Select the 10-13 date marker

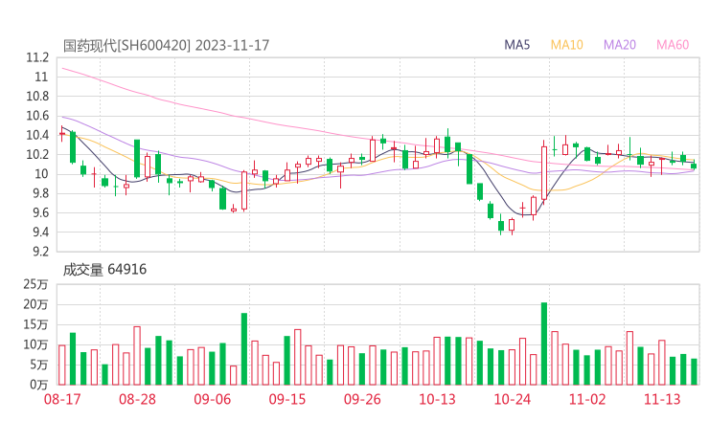coord(437,398)
